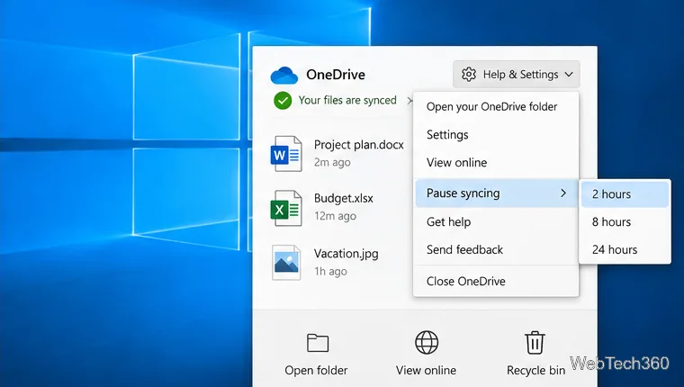Open Settings from the menu

[x=496, y=135]
